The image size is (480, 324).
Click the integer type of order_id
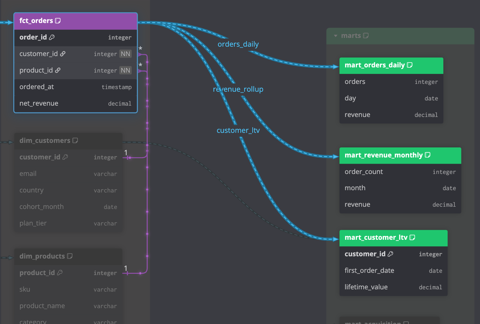pos(120,38)
